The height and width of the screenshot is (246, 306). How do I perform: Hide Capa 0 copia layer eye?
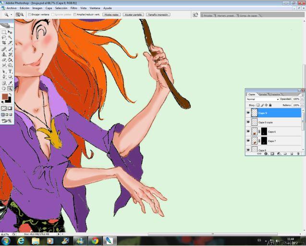[248, 122]
